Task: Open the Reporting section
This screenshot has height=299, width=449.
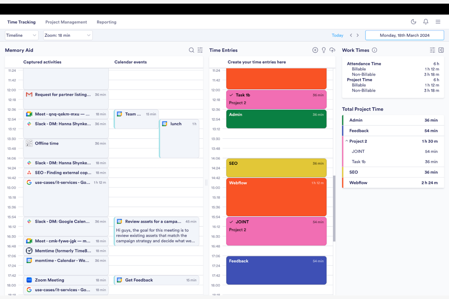Action: point(106,22)
